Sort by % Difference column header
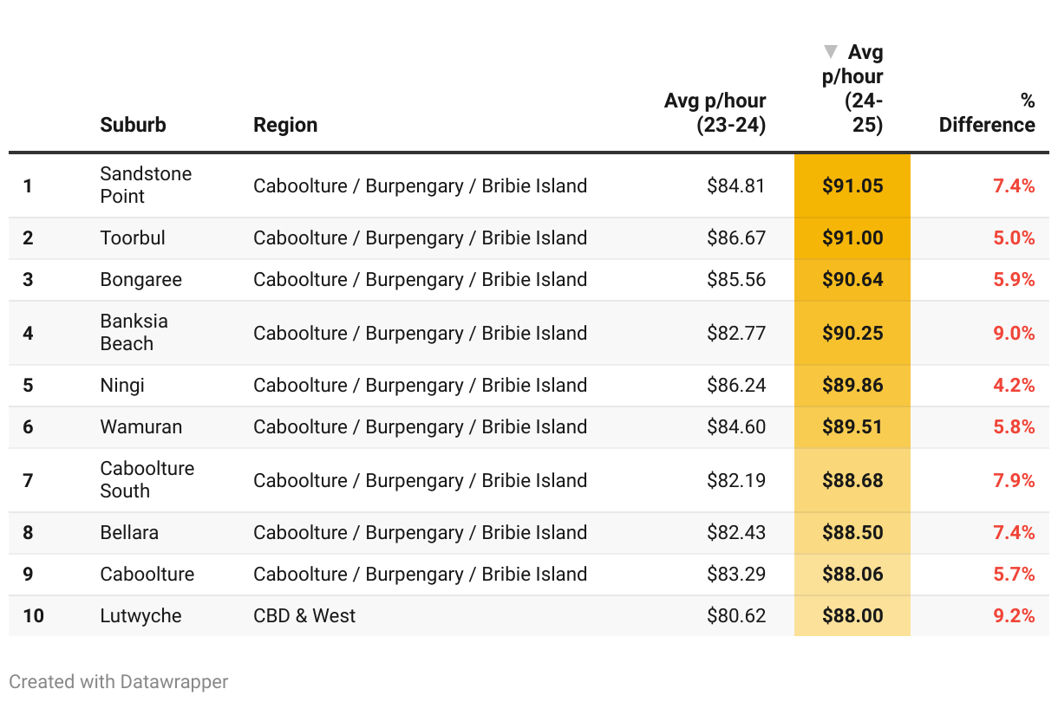 [x=988, y=113]
